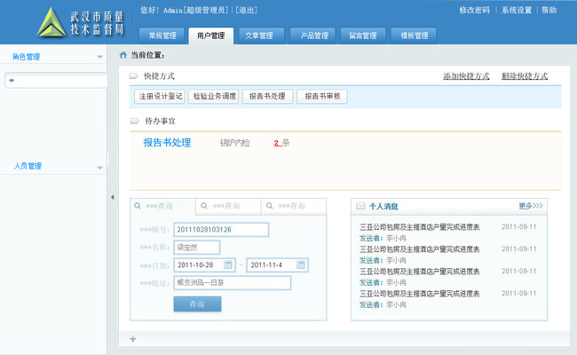577x355 pixels.
Task: Open calendar icon for start date 2011-10-28
Action: pos(228,264)
